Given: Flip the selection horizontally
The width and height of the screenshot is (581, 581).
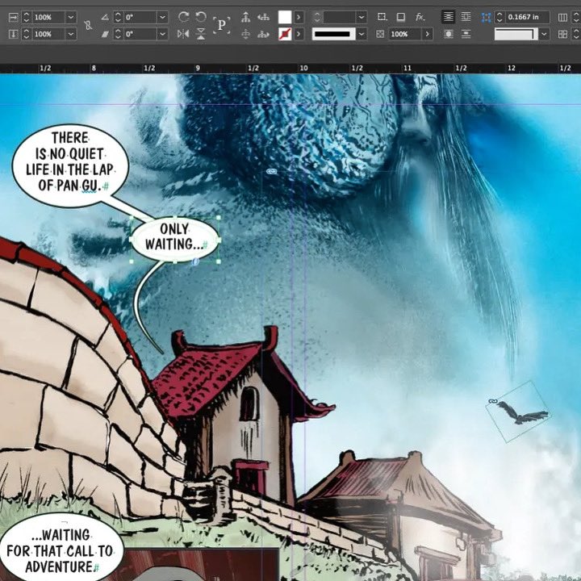Looking at the screenshot, I should [x=183, y=34].
